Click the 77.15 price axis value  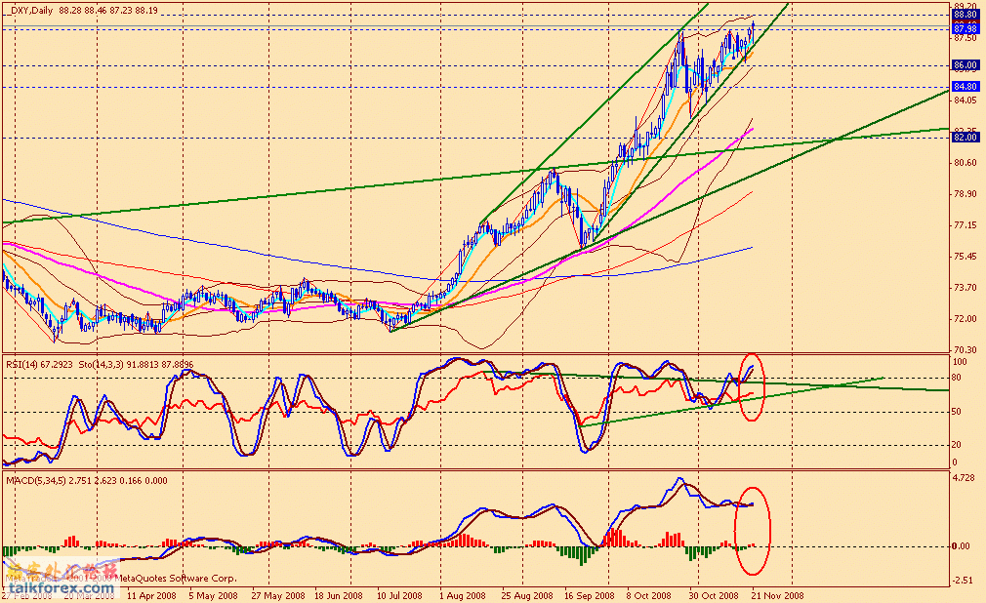pyautogui.click(x=965, y=225)
